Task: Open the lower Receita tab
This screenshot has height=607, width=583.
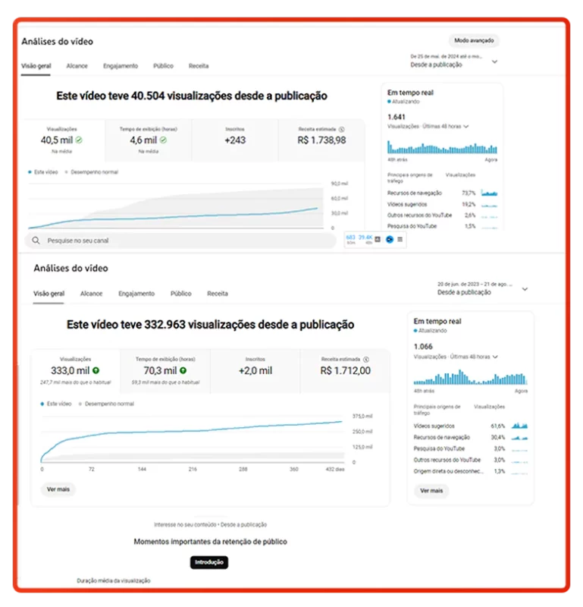Action: [218, 294]
